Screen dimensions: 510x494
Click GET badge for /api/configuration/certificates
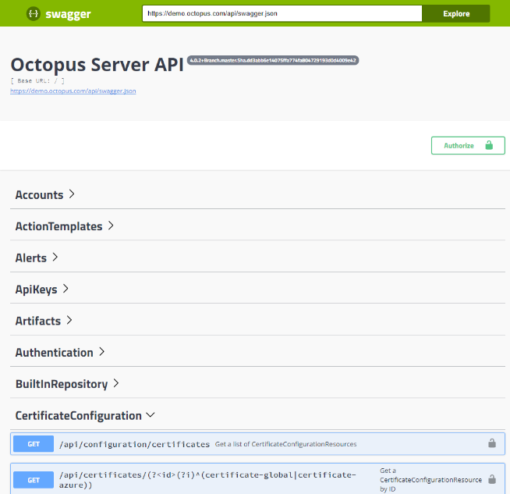pyautogui.click(x=34, y=444)
